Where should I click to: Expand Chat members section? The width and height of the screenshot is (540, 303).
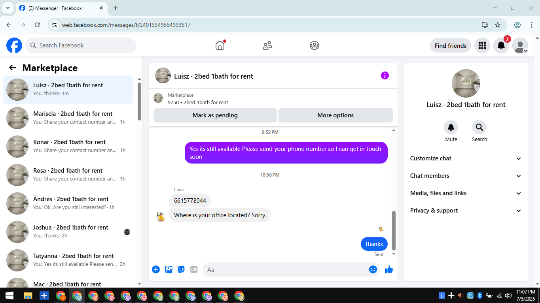(466, 176)
